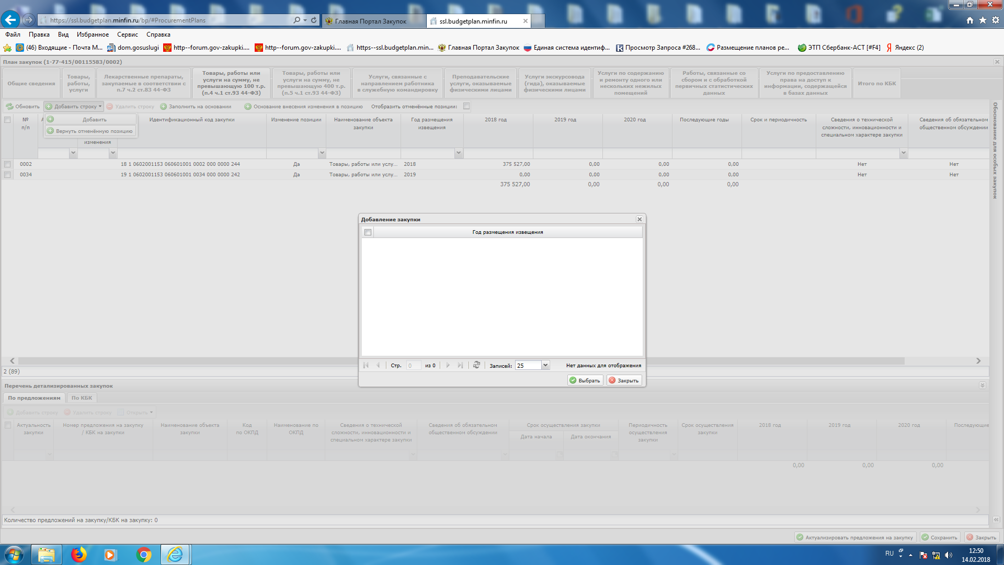Enable 'Отобразить отменённые позиции' checkbox
The image size is (1004, 565).
tap(466, 106)
